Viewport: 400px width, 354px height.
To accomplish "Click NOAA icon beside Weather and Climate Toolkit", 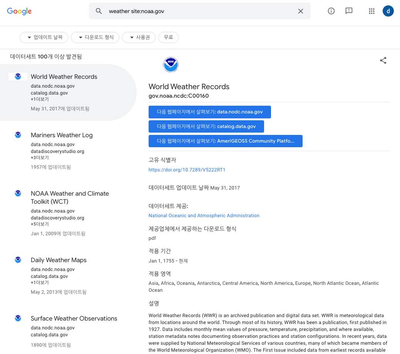I will click(x=18, y=193).
